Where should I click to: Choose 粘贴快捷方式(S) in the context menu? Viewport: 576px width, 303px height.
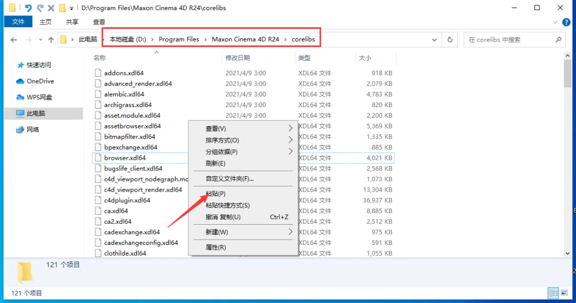[x=243, y=206]
